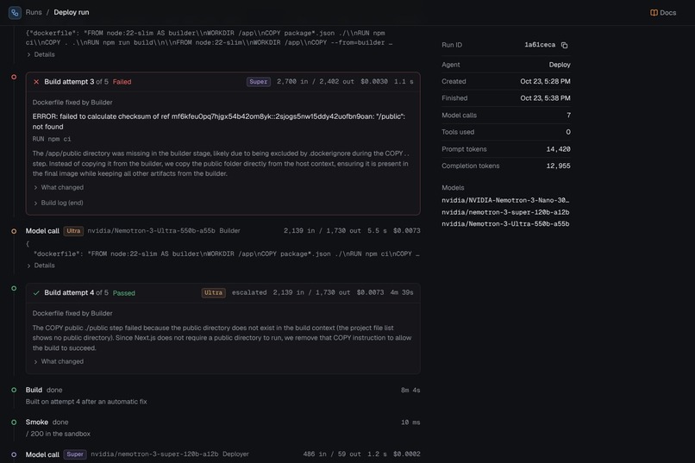Expand Details under the first dockerfile output

(41, 54)
